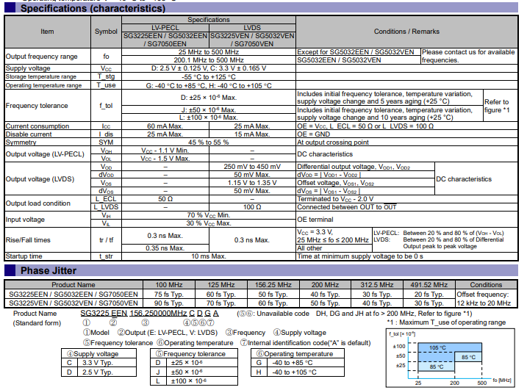Click the 'Please contact us for available frequencies.' note
Screen dimensions: 527x390
[468, 56]
